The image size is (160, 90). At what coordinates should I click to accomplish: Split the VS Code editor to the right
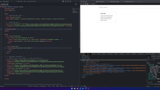pyautogui.click(x=76, y=4)
